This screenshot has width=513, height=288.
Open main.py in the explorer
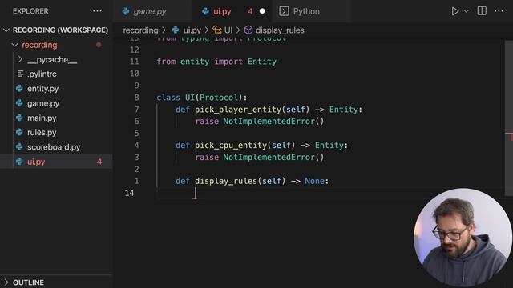click(x=42, y=118)
